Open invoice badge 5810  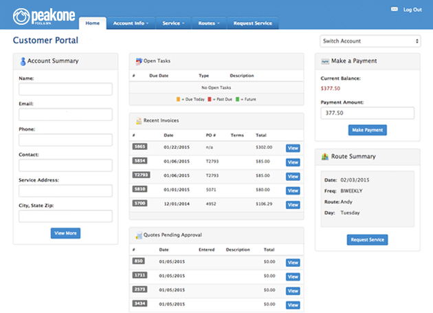140,189
